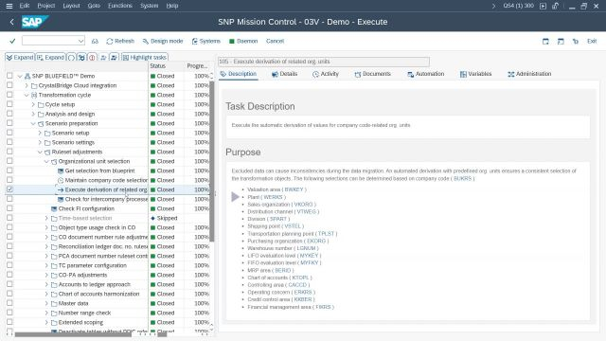Viewport: 606px width, 341px height.
Task: Tick the checkbox for Cycle setup row
Action: (9, 104)
